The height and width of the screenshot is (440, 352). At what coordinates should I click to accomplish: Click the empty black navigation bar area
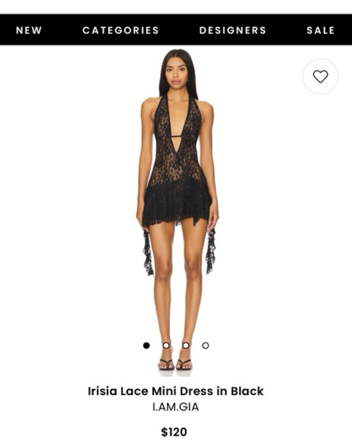(x=179, y=30)
